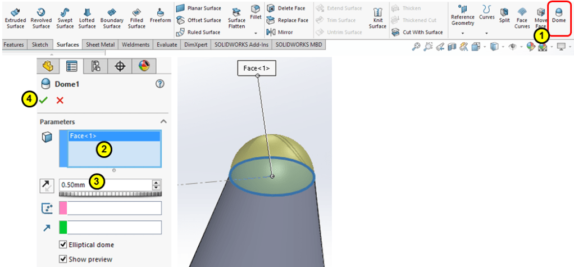Screen dimensions: 574x267
Task: Open the Evaluate tab
Action: coord(167,45)
